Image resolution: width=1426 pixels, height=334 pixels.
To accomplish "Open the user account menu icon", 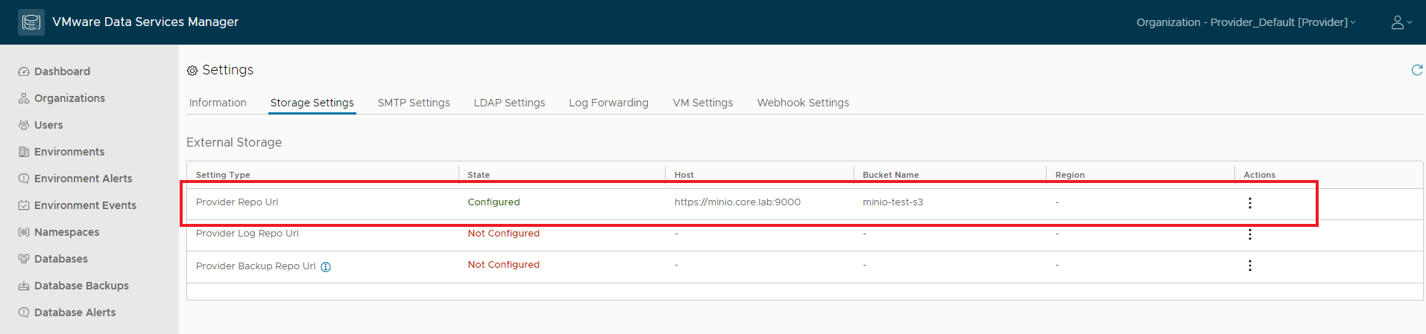I will click(x=1401, y=22).
